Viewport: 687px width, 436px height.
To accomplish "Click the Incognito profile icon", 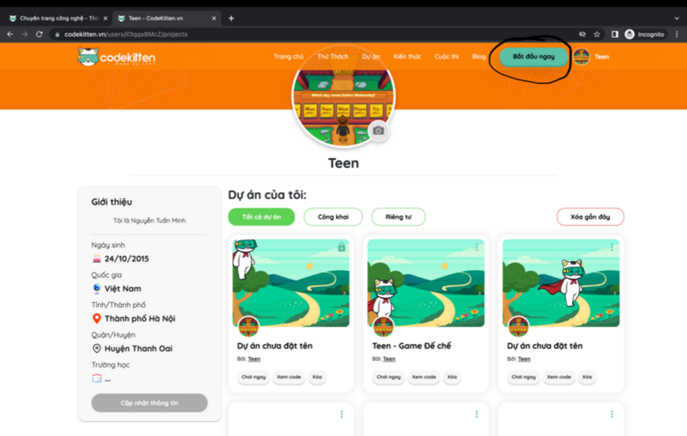I will pos(629,34).
